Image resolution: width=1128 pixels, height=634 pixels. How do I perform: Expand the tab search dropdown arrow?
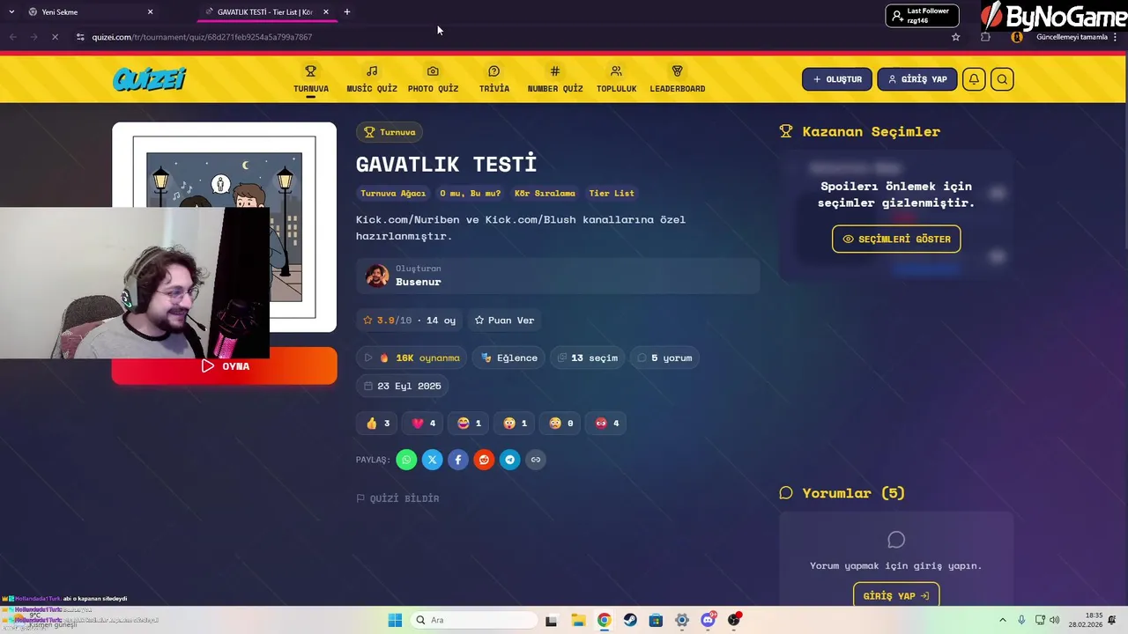coord(11,12)
